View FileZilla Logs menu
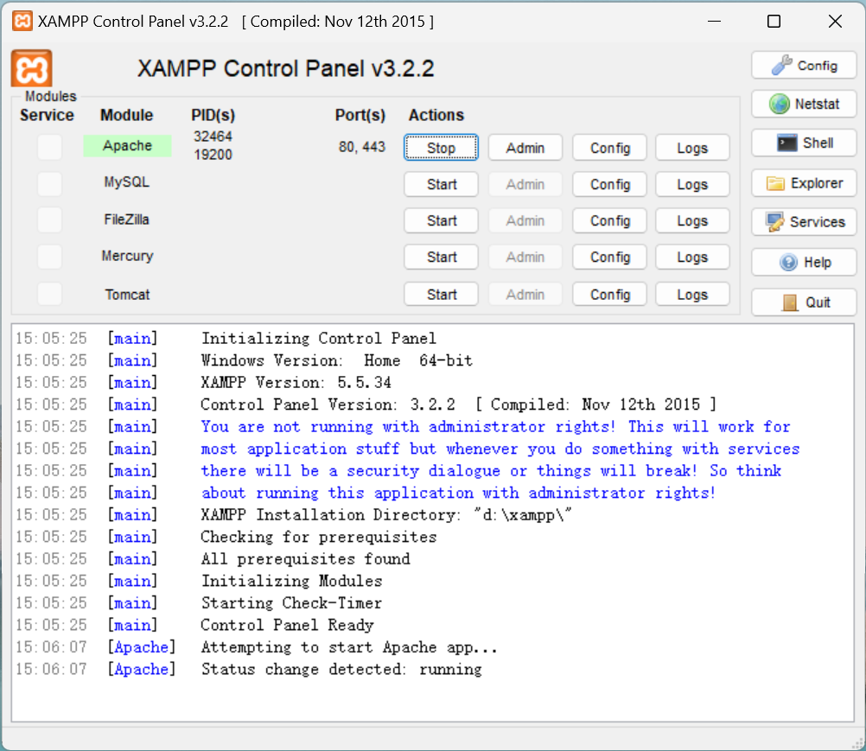The image size is (866, 751). (692, 220)
